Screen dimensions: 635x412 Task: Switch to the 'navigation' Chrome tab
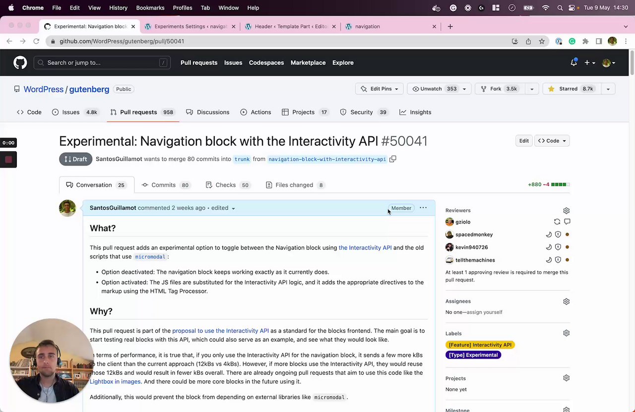point(391,26)
